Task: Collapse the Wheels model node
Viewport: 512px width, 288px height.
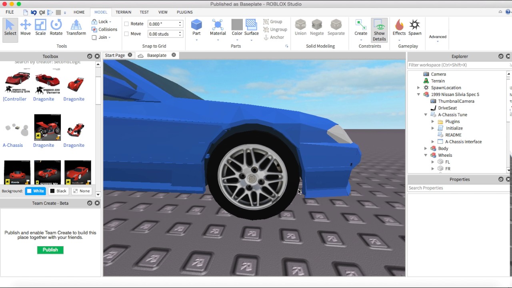Action: click(426, 155)
